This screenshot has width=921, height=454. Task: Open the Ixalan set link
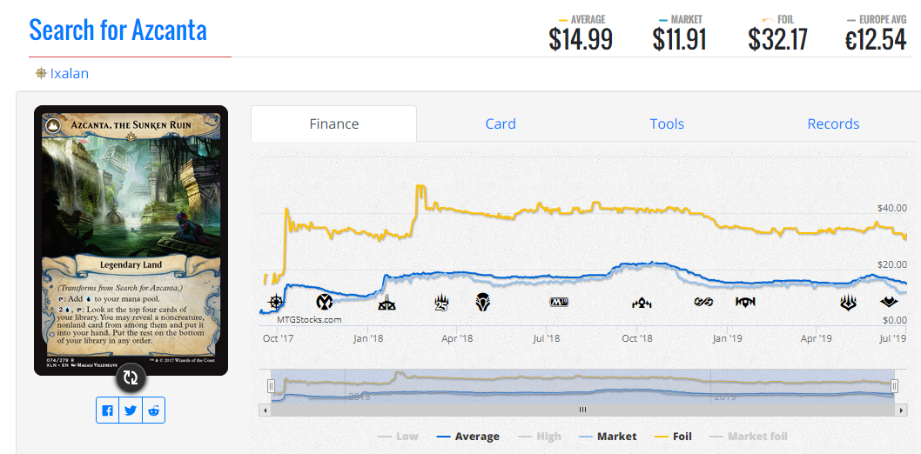coord(70,73)
